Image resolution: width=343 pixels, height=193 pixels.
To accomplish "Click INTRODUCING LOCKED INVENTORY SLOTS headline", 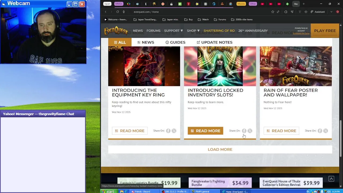I will 215,92.
